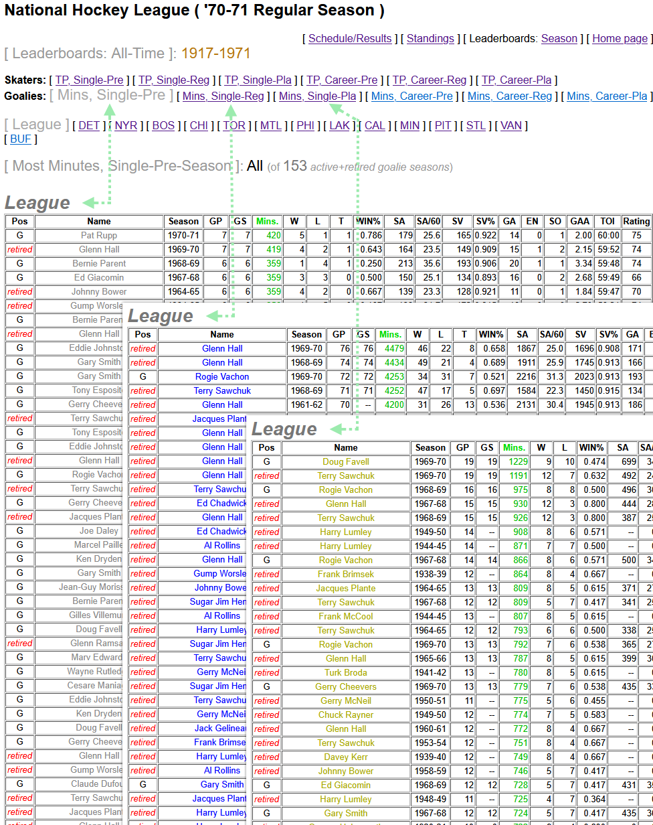653x825 pixels.
Task: Click the page title 'National Hockey League'
Action: 97,11
